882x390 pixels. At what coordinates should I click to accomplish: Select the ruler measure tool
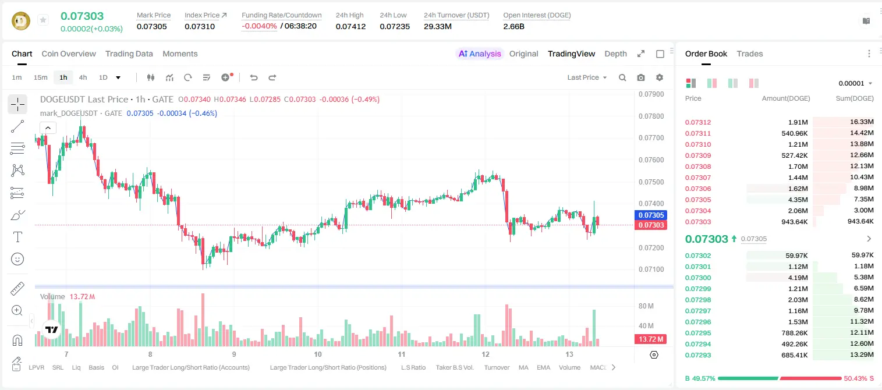17,289
